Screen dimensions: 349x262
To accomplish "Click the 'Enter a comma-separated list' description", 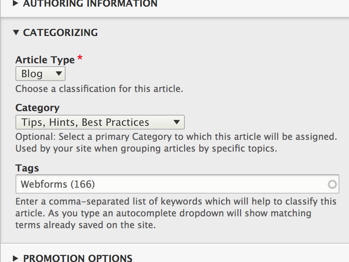I will 176,202.
